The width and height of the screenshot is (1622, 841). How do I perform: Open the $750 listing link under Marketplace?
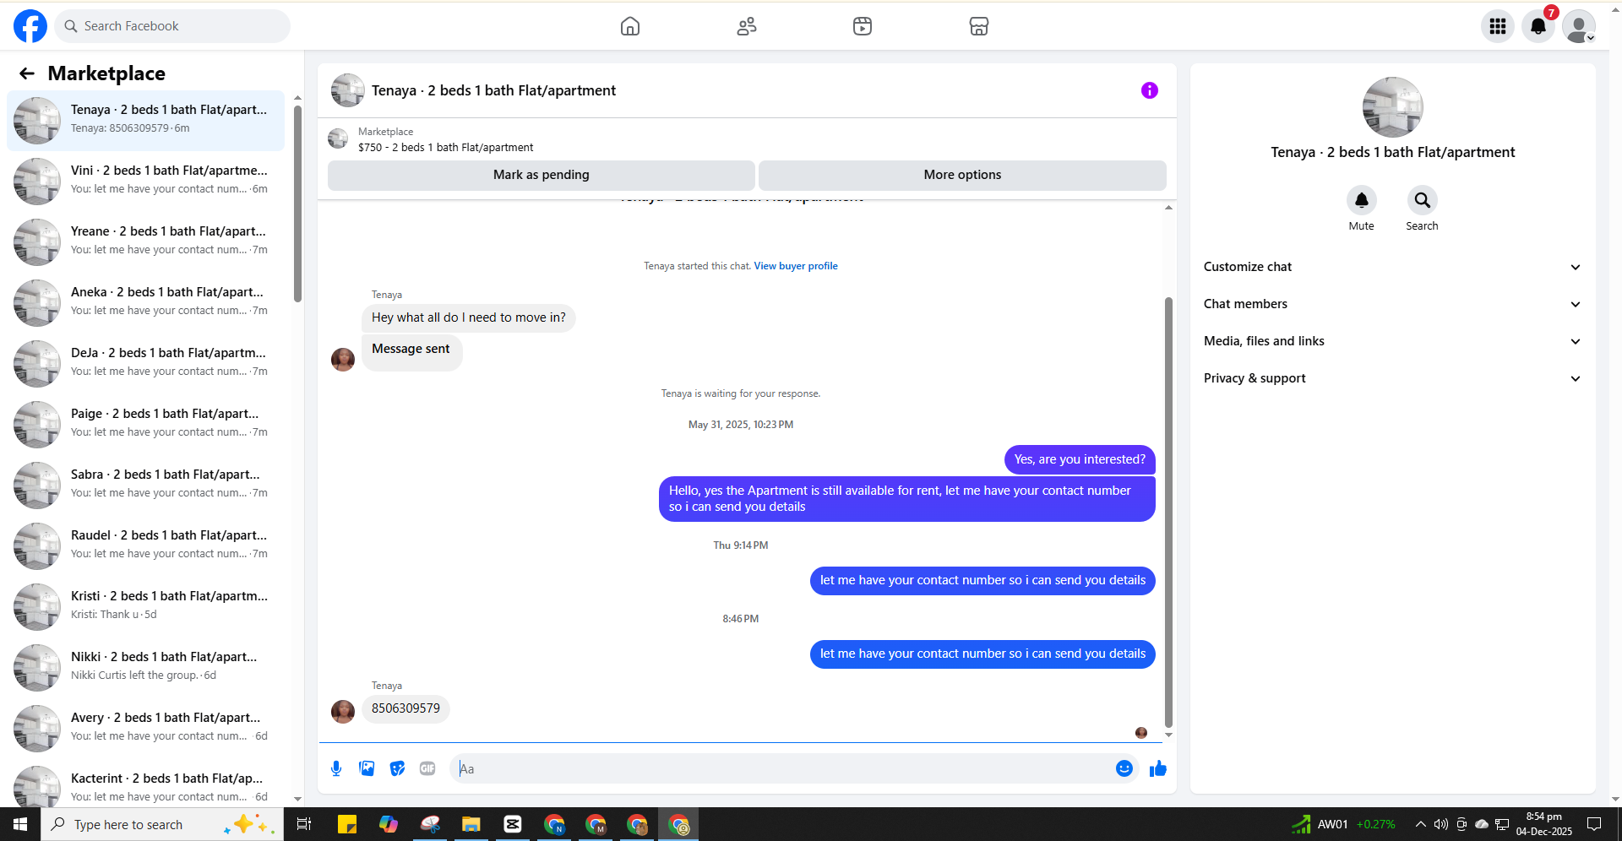tap(445, 147)
